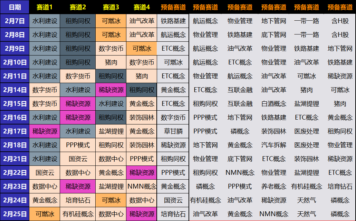Click 稀缺资源 in the 2月11日 row
Screen dimensions: 356x221
(x=340, y=76)
